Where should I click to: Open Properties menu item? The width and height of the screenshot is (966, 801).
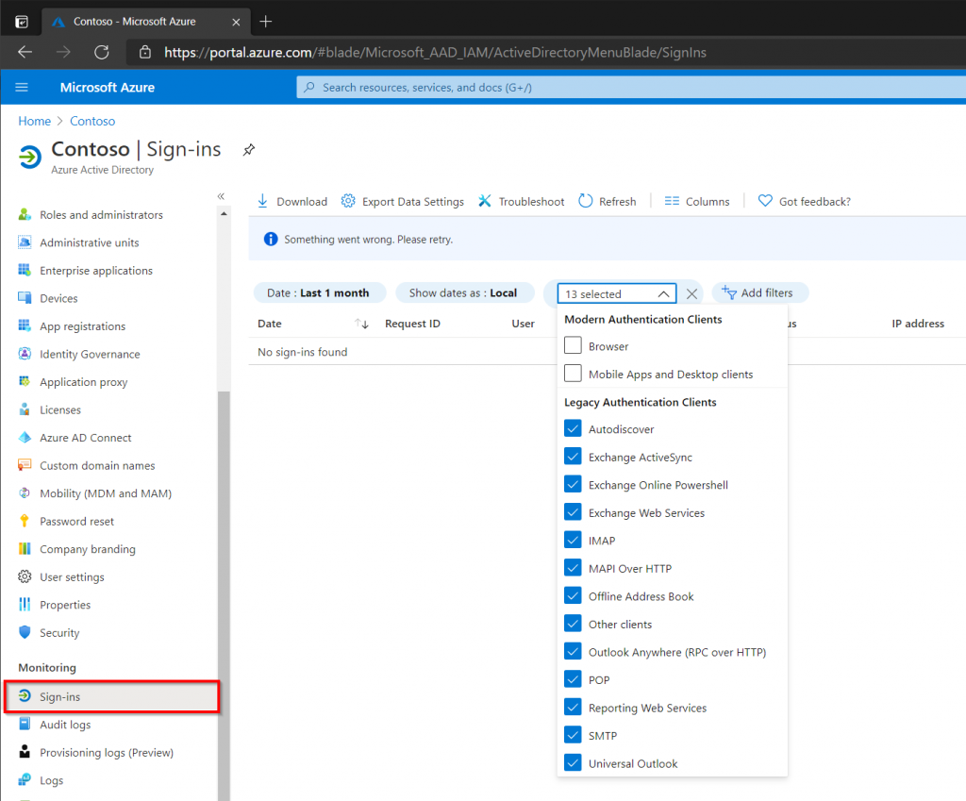[65, 605]
